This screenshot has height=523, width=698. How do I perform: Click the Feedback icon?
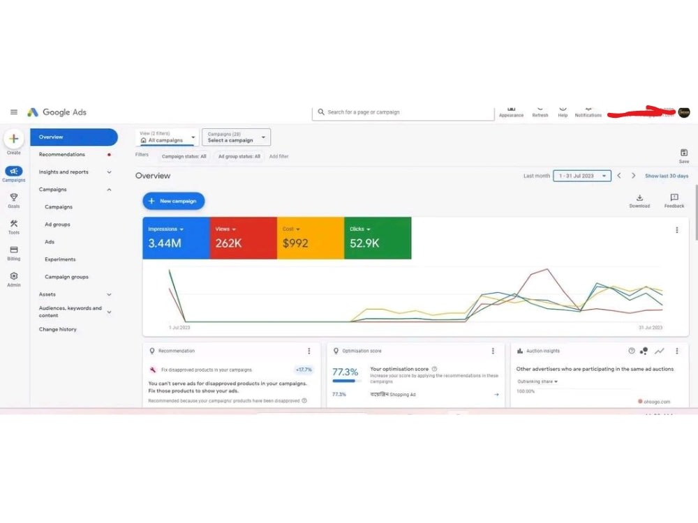click(674, 197)
